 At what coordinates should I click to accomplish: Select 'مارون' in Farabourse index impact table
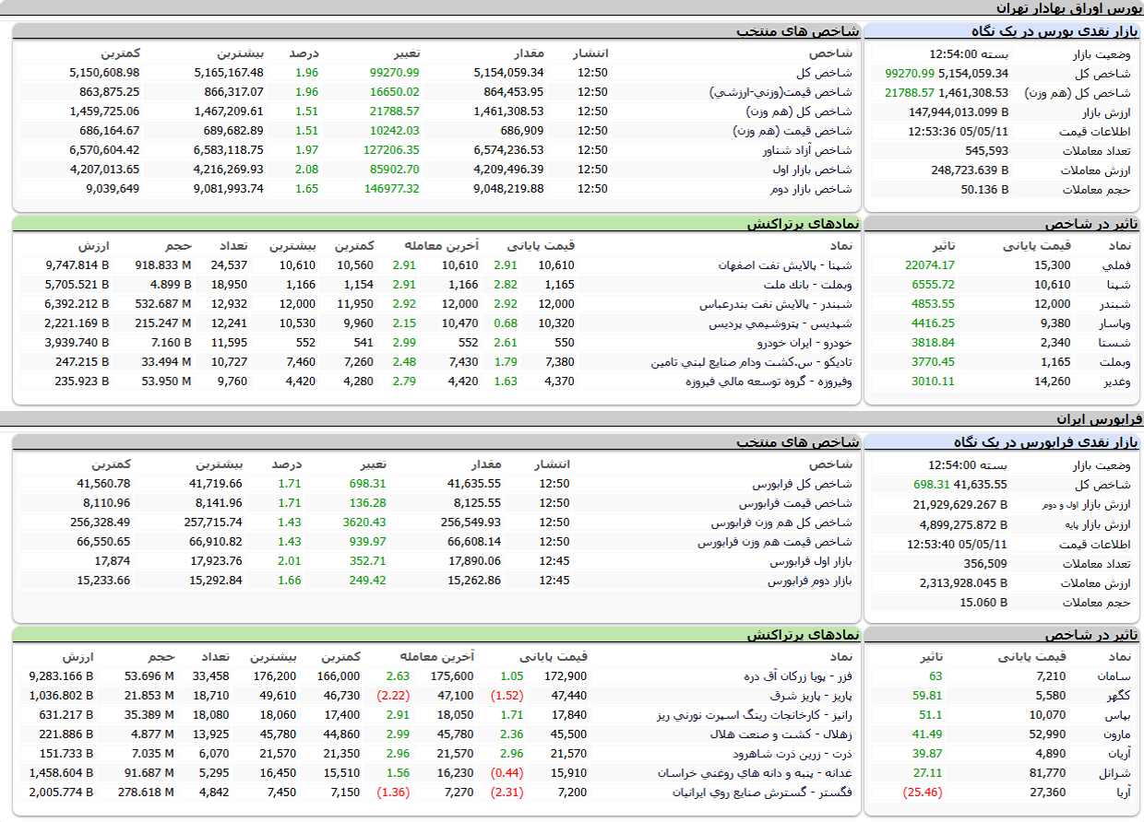point(1115,734)
